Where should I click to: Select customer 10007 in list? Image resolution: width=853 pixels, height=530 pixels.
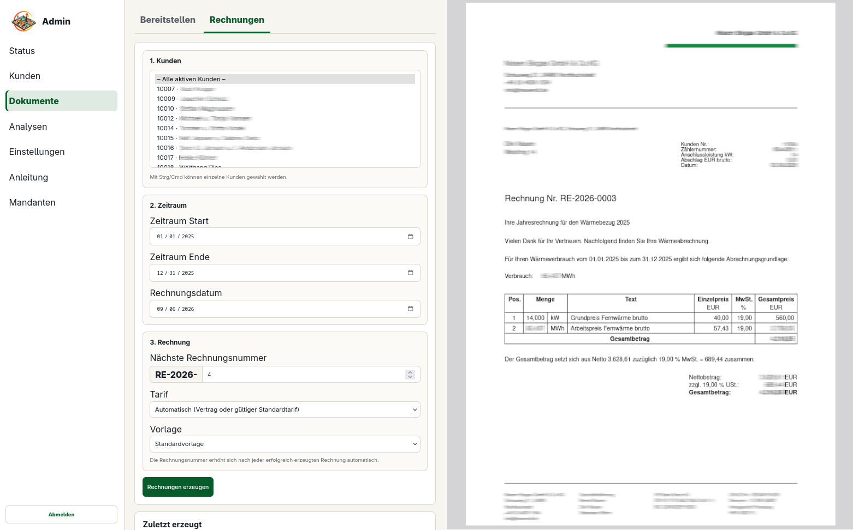coord(285,89)
